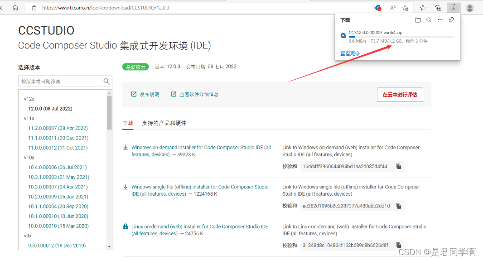The image size is (483, 261).
Task: Open more options in the downloads panel
Action: 440,20
